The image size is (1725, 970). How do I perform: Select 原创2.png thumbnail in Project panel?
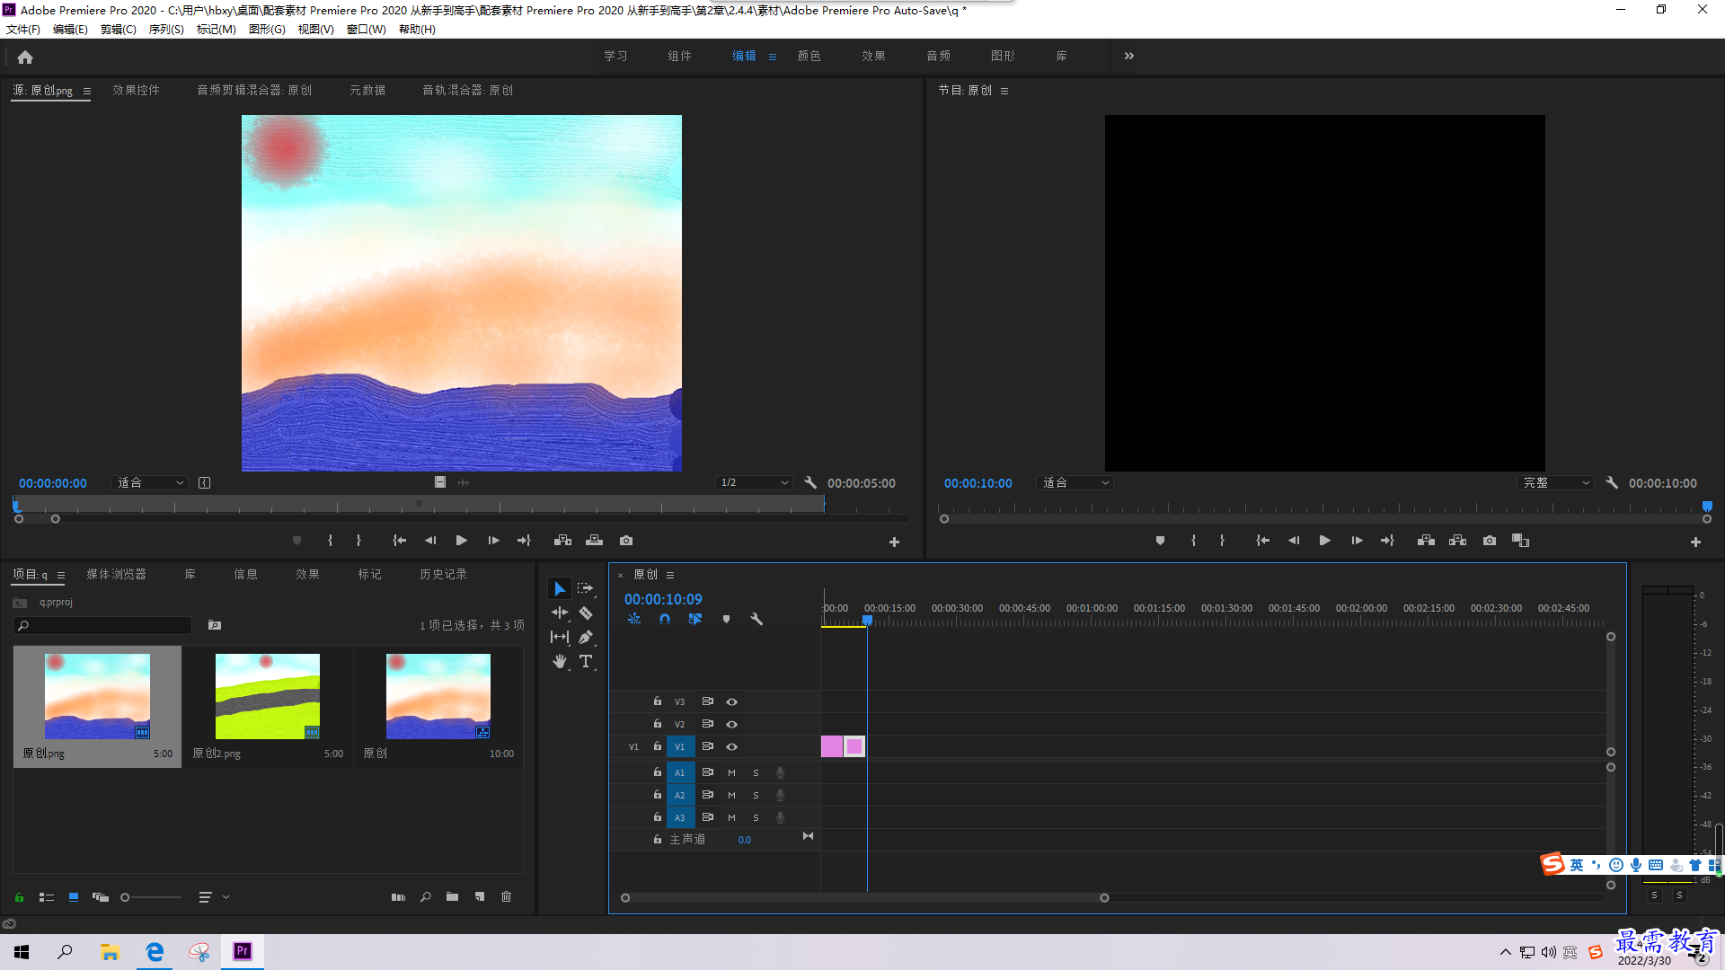pyautogui.click(x=268, y=696)
